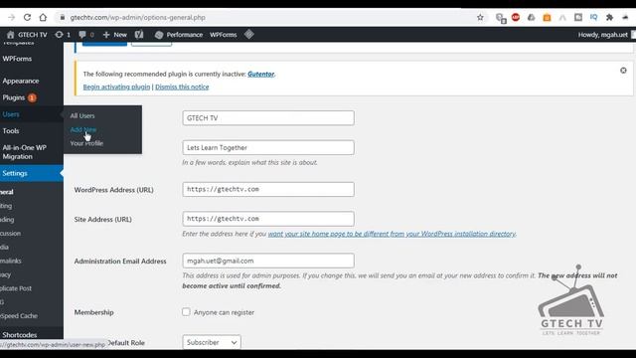
Task: Click the plugin update count badge
Action: tap(32, 97)
